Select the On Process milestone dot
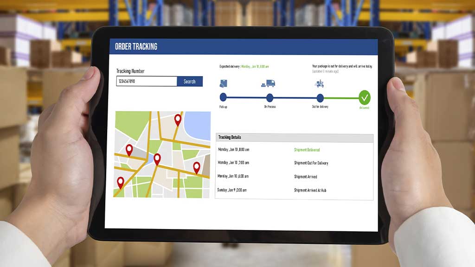The height and width of the screenshot is (267, 475). point(270,98)
